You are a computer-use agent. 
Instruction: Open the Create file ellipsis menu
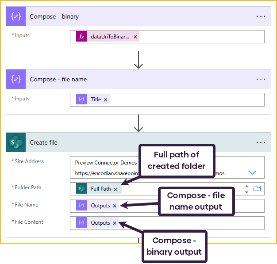click(261, 142)
